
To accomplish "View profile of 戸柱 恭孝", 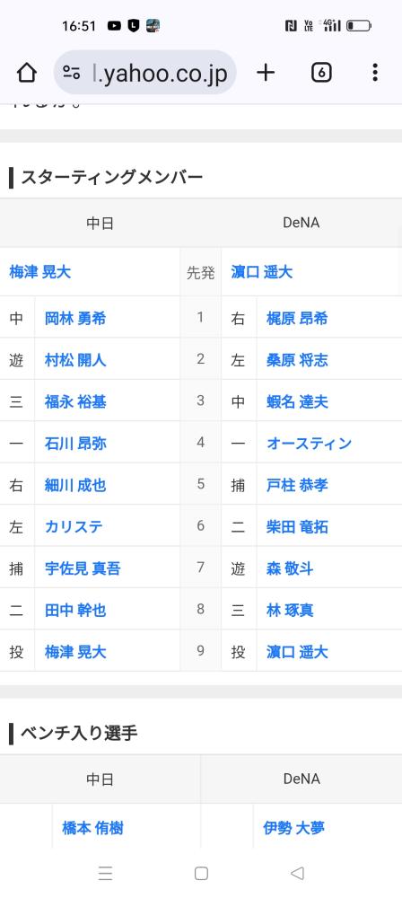I will pyautogui.click(x=297, y=485).
